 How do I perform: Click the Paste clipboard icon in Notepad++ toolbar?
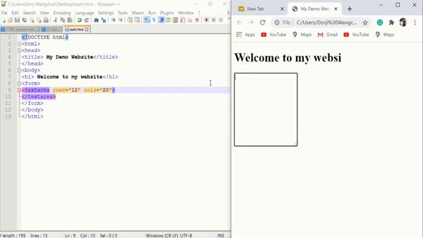69,20
